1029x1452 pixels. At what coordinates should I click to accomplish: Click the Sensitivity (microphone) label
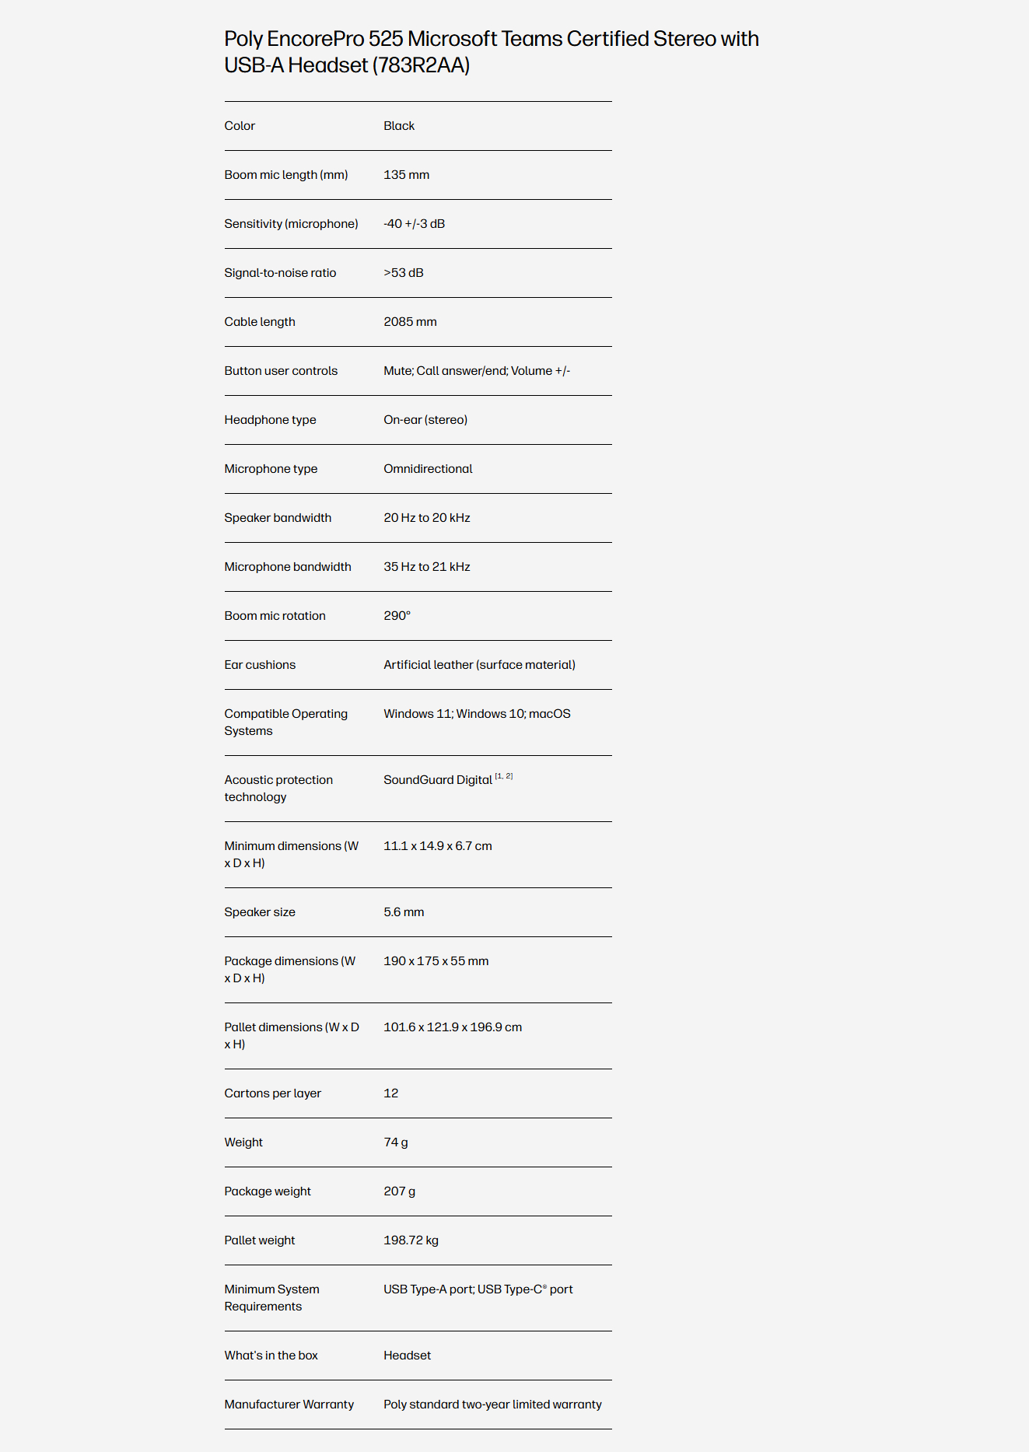291,224
